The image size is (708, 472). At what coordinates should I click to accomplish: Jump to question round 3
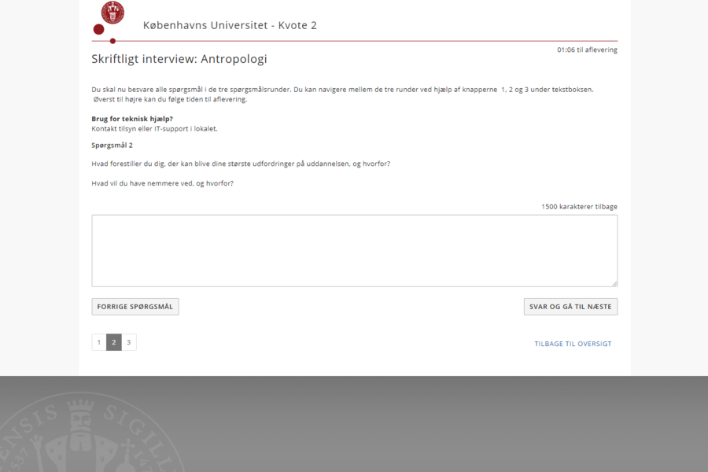(129, 342)
